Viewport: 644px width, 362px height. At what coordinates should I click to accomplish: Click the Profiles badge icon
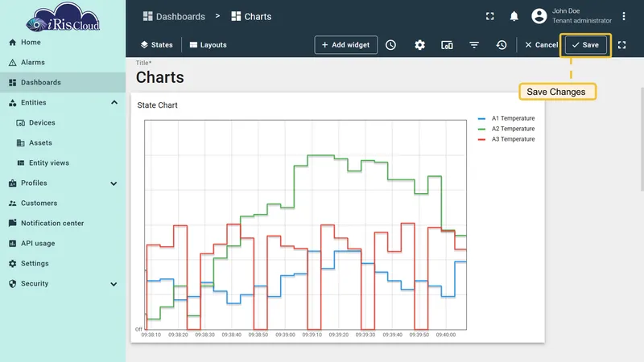point(12,183)
